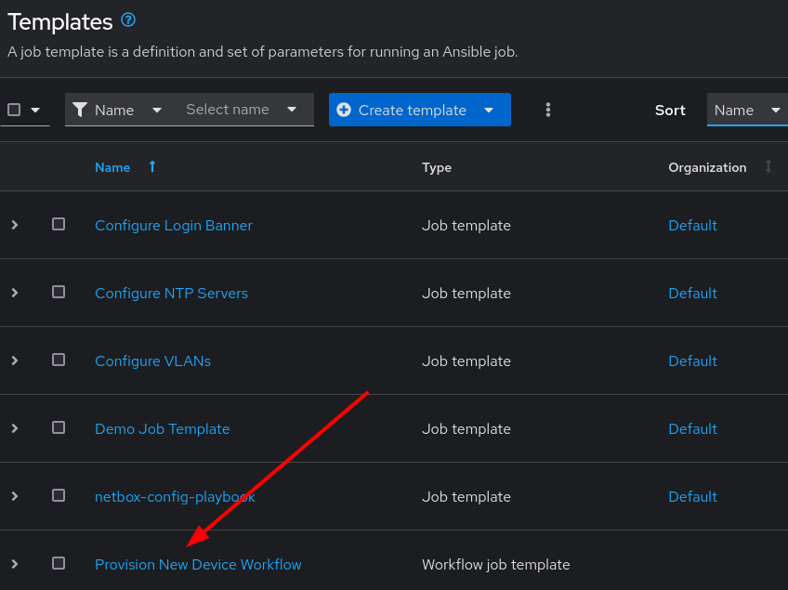Open the Configure NTP Servers template

[171, 294]
